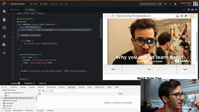The height and width of the screenshot is (112, 199).
Task: Click the preview URL address field
Action: (x=145, y=16)
